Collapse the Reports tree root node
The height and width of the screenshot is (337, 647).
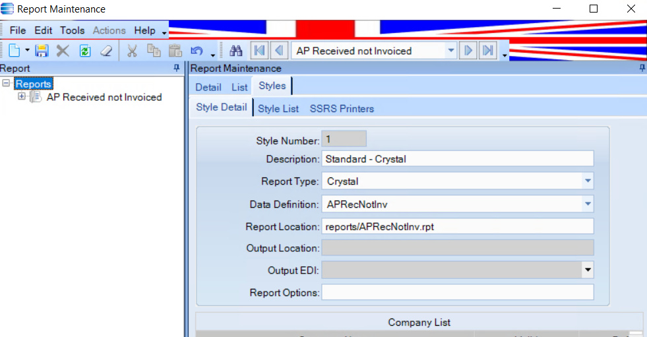pos(6,83)
